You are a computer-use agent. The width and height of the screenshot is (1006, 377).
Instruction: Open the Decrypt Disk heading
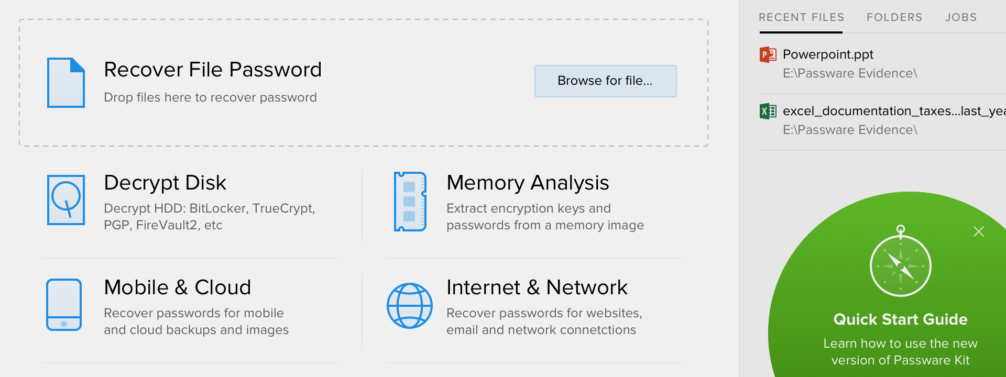pyautogui.click(x=165, y=183)
